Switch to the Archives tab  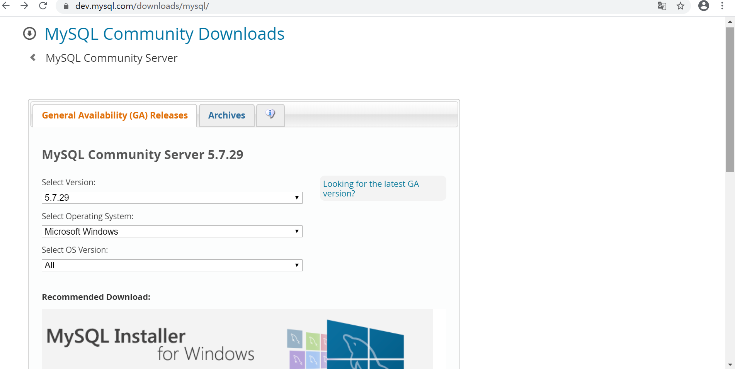click(227, 115)
